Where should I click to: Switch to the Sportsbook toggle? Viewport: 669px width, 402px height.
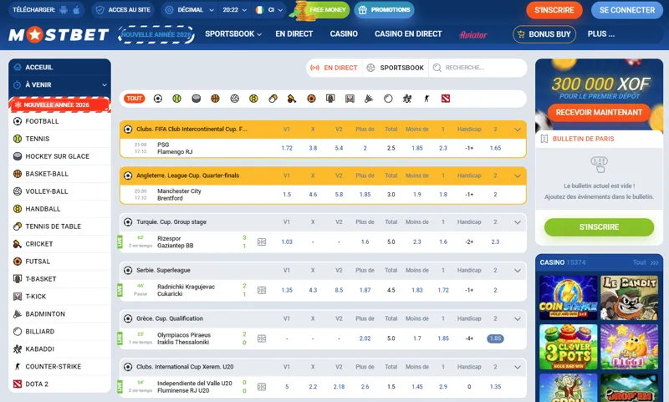click(x=396, y=68)
